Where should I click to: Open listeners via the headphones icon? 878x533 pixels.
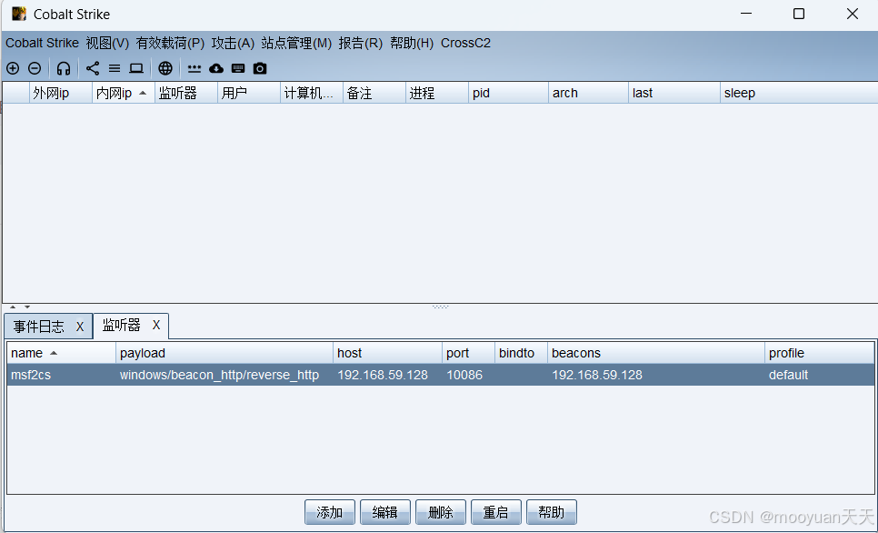(64, 68)
